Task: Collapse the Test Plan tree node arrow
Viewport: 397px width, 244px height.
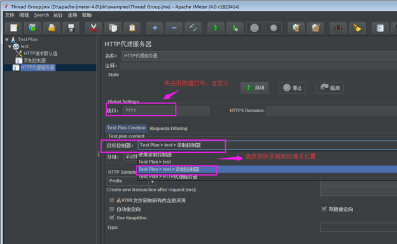Action: point(7,40)
